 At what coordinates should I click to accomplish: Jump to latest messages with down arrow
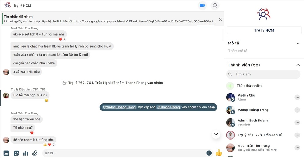pyautogui.click(x=216, y=134)
